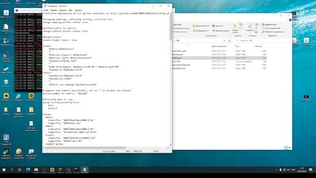Click the LibreOffice desktop icon
This screenshot has height=178, width=316.
6,29
